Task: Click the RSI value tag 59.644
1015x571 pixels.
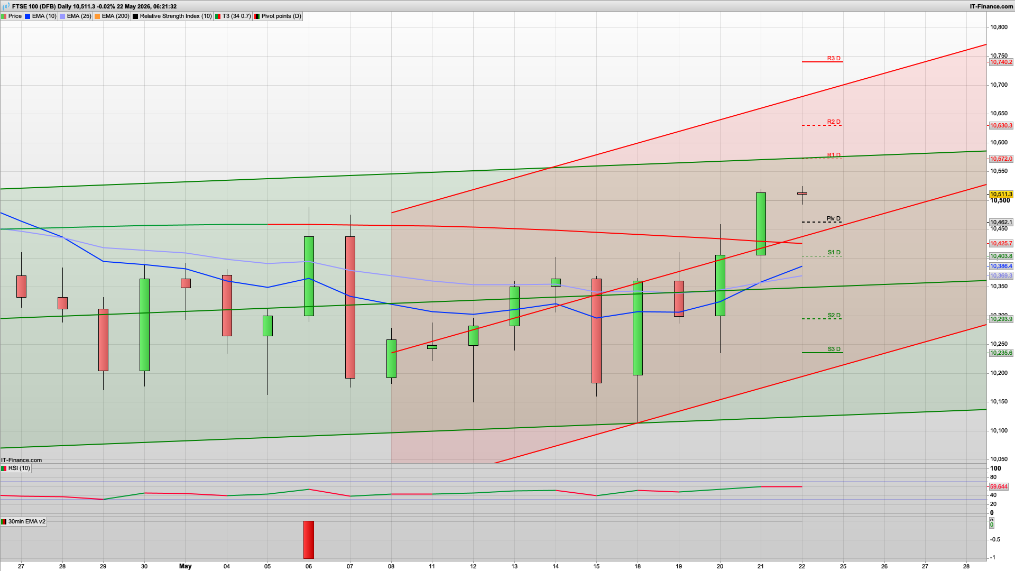Action: tap(999, 486)
